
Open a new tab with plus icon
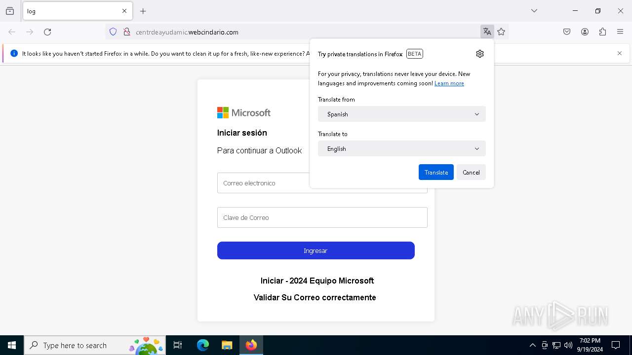[143, 11]
